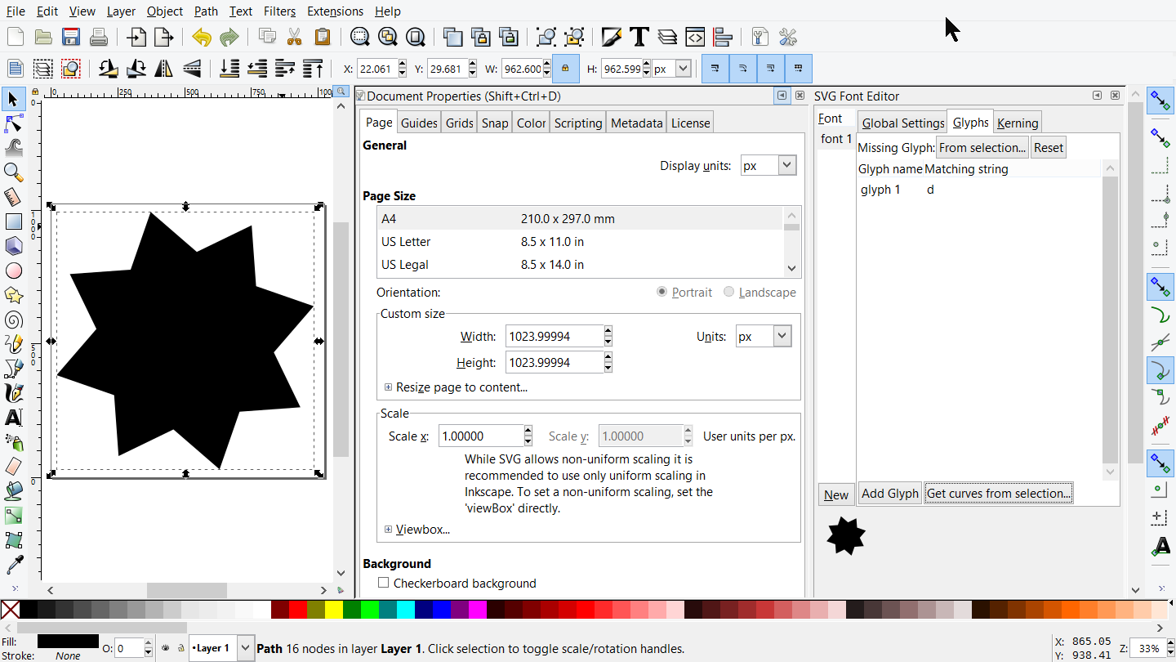Click the Add Glyph button
This screenshot has height=662, width=1176.
(889, 492)
